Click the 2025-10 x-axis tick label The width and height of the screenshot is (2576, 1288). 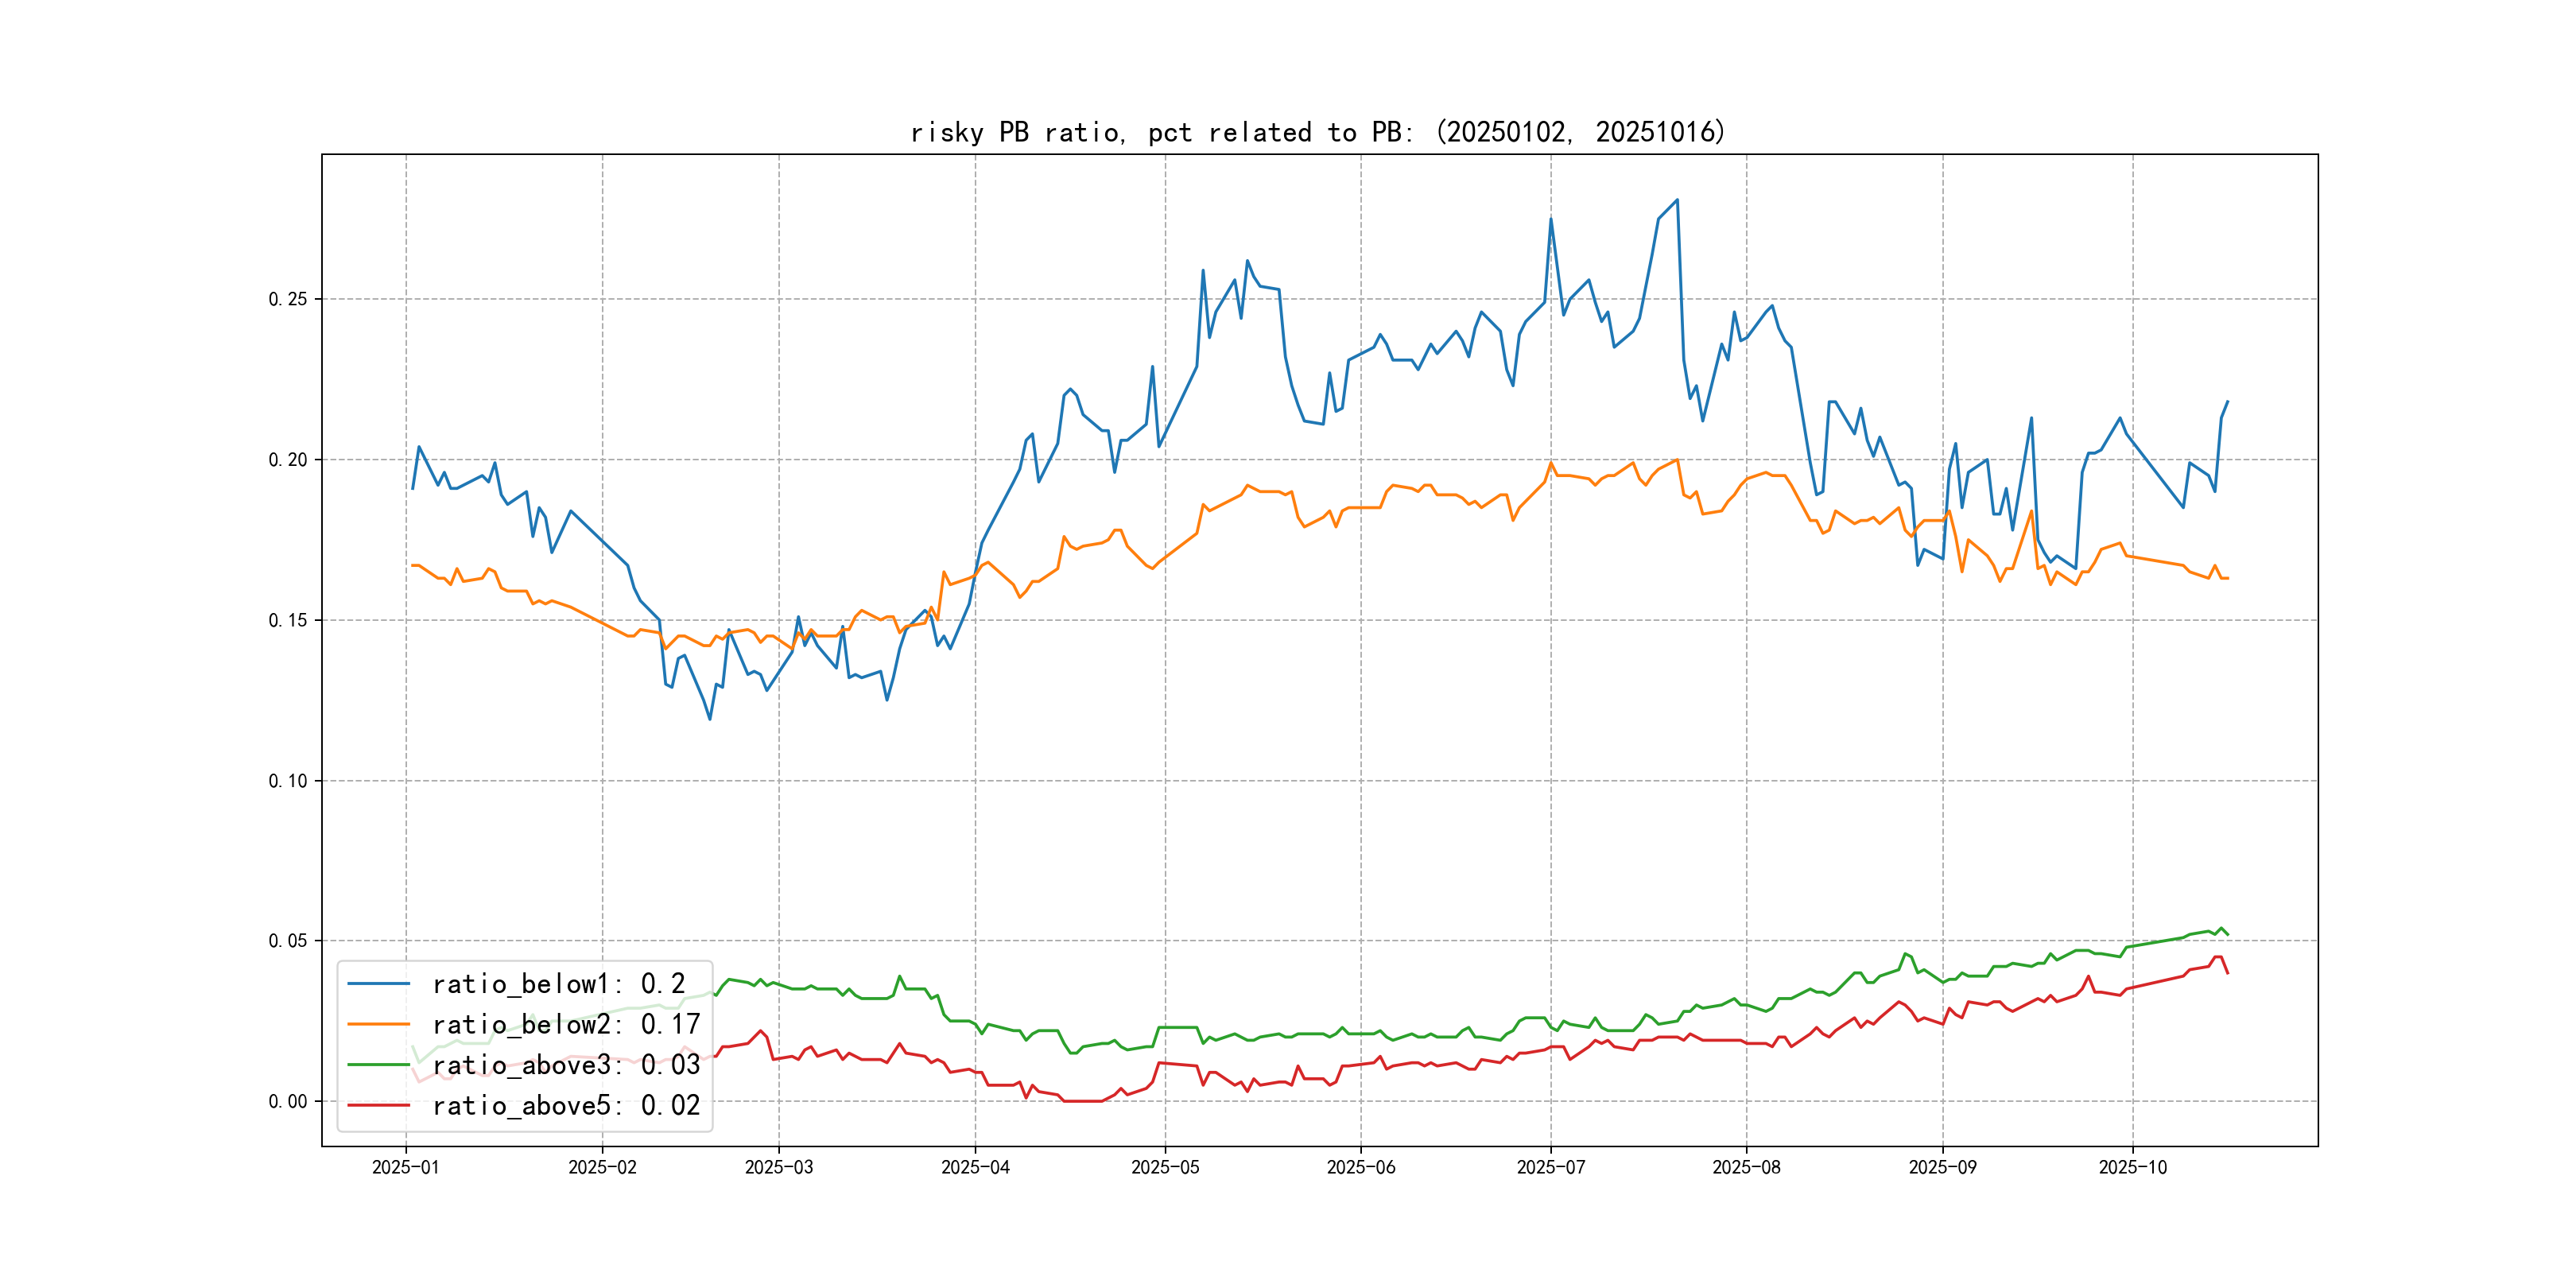click(x=2132, y=1167)
